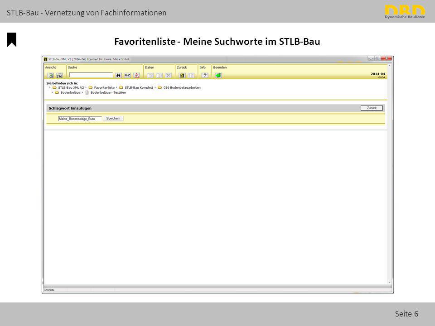Open the Bodenbeläge breadcrumb folder

click(68, 92)
